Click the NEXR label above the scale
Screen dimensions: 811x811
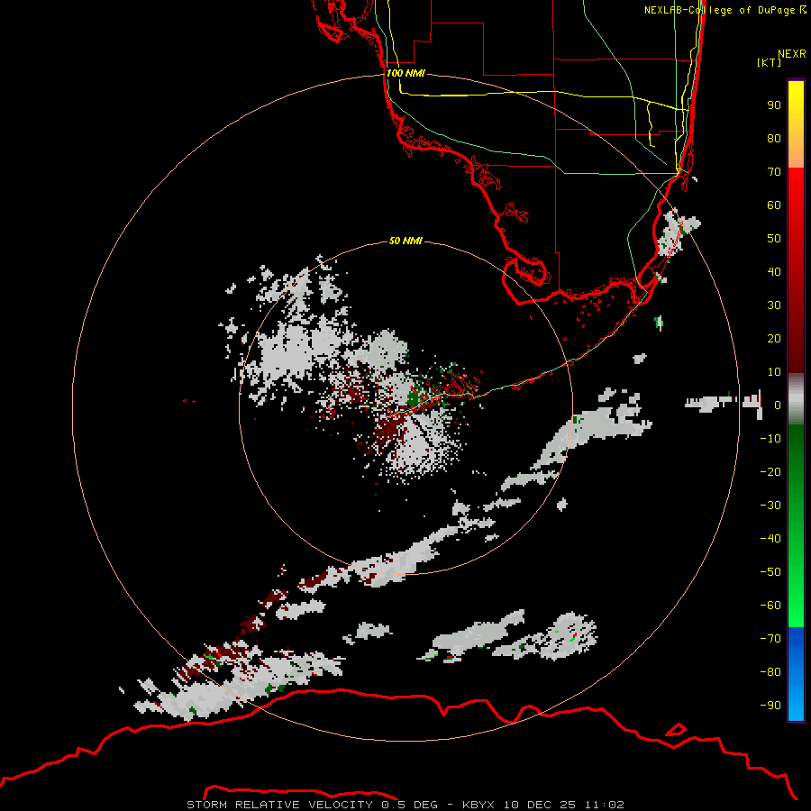click(x=792, y=54)
